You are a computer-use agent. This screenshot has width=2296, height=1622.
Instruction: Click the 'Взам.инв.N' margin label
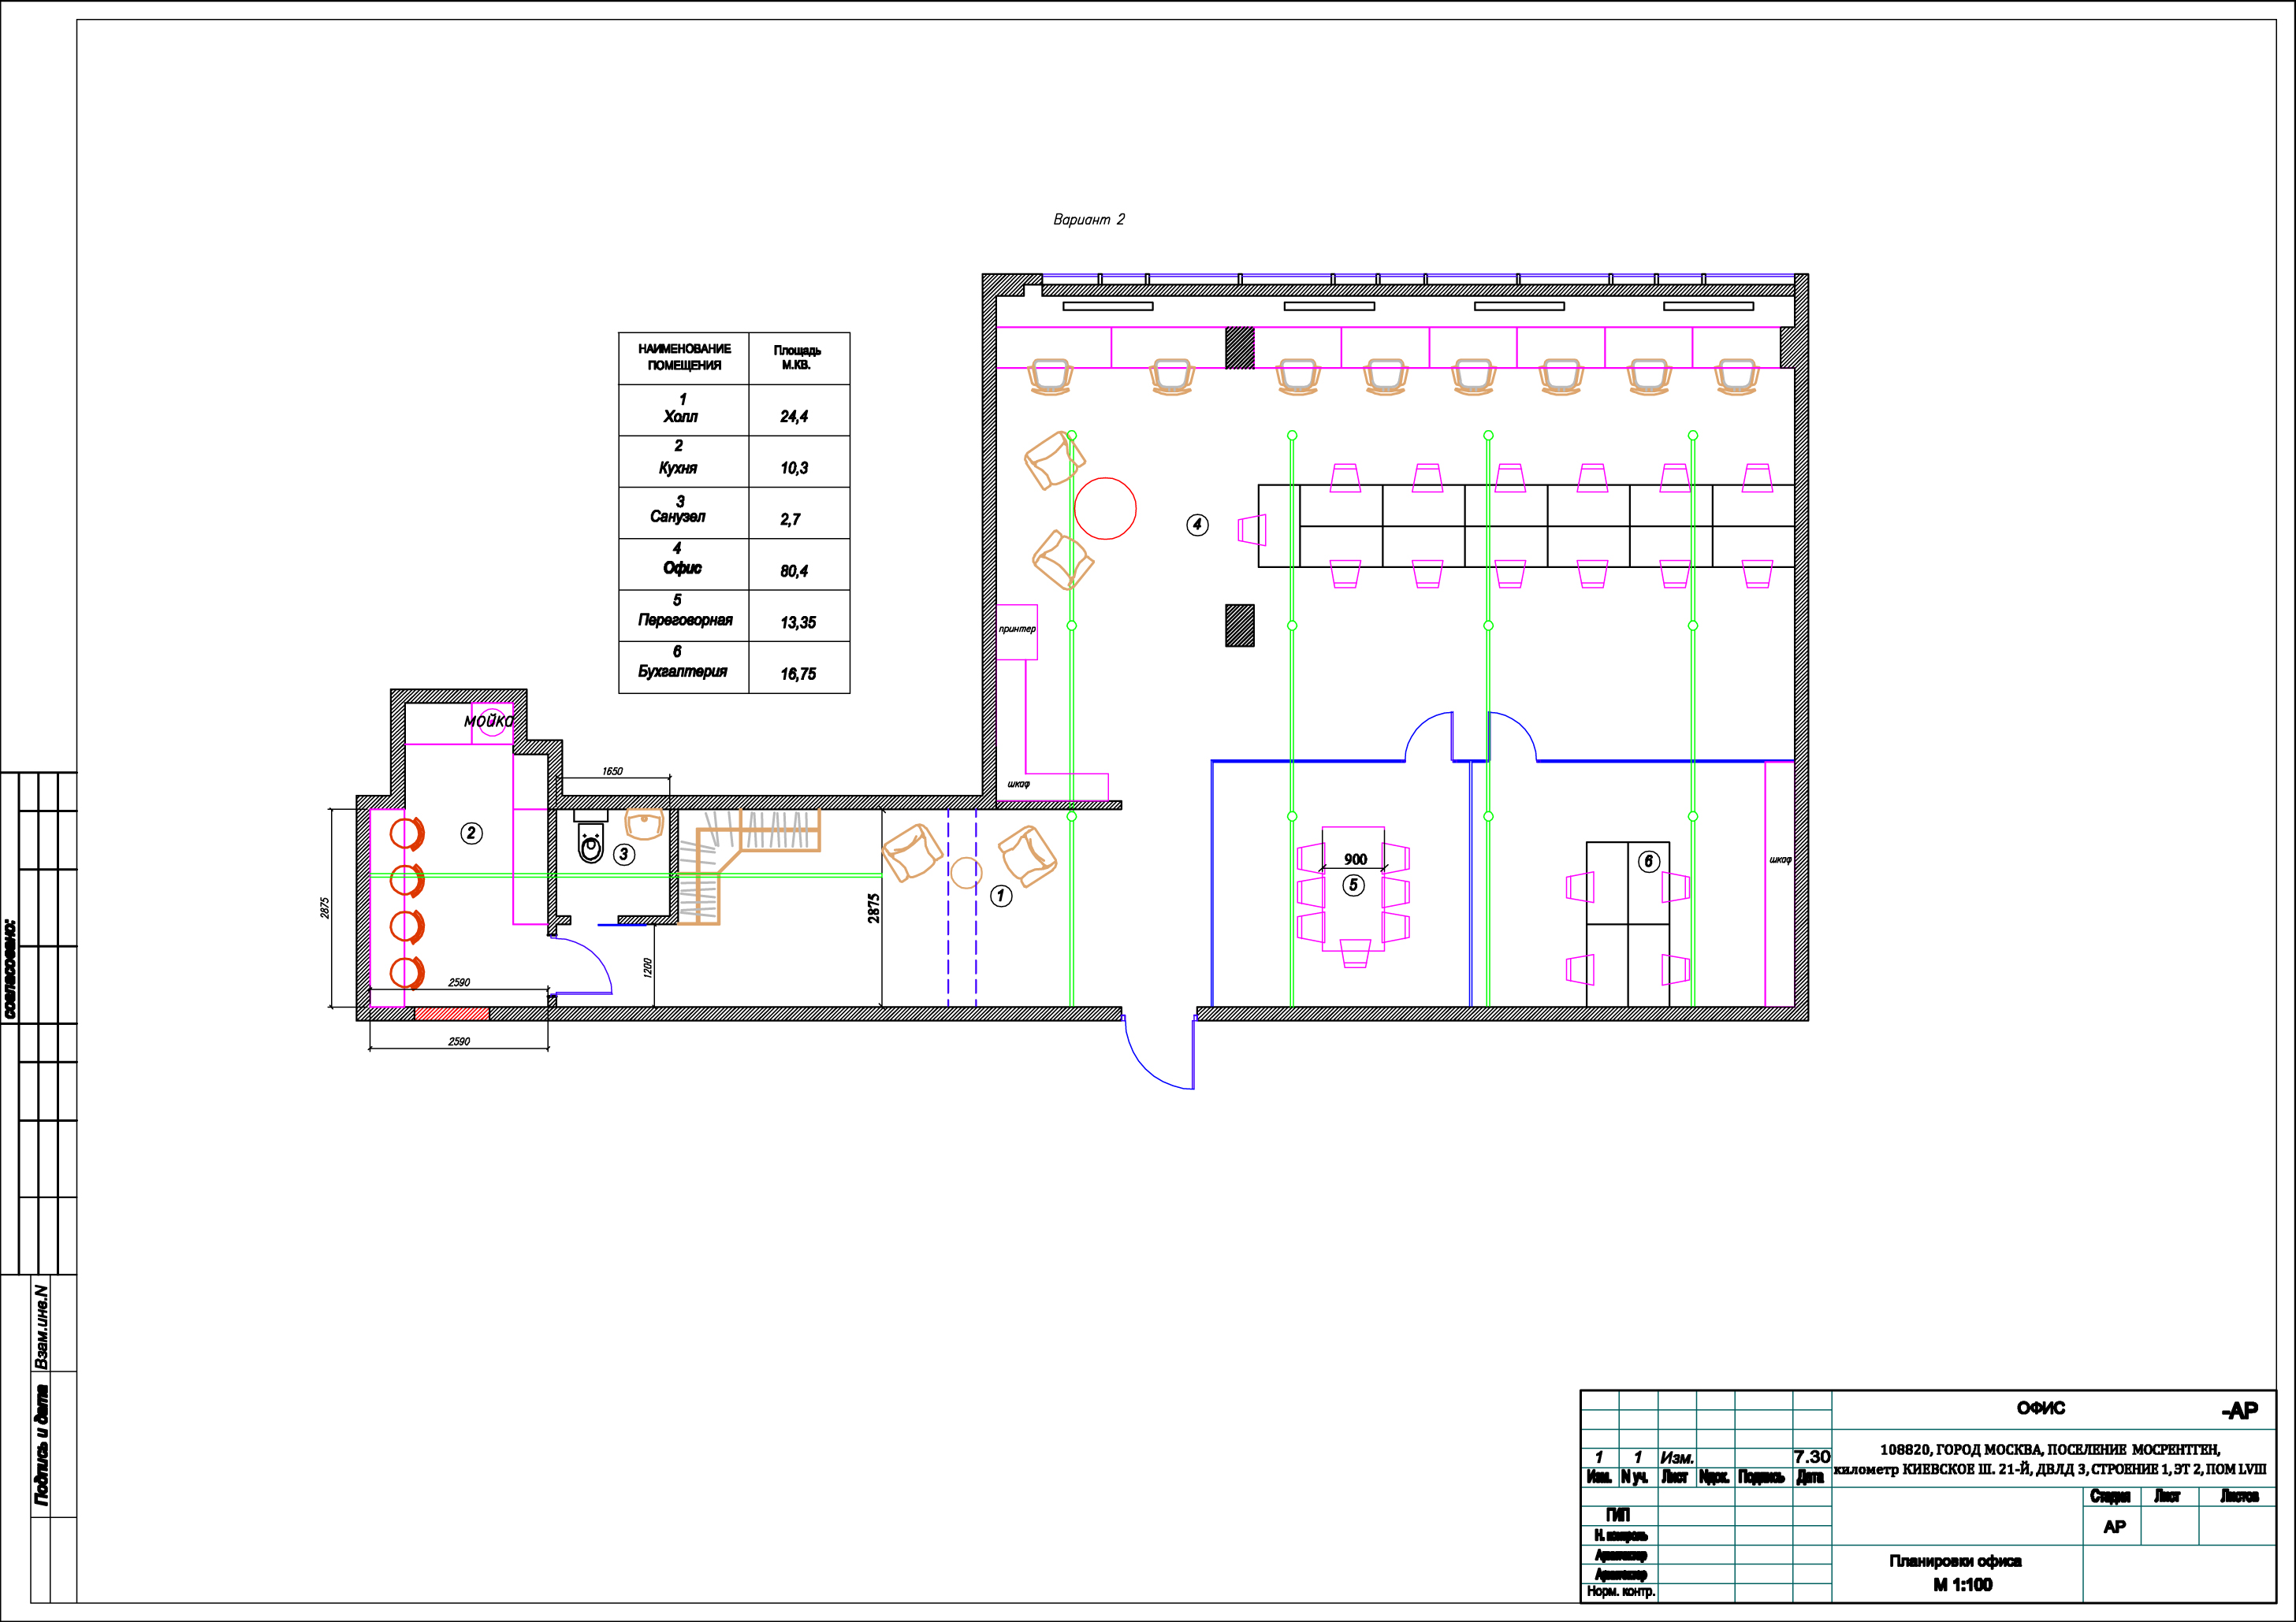[40, 1326]
